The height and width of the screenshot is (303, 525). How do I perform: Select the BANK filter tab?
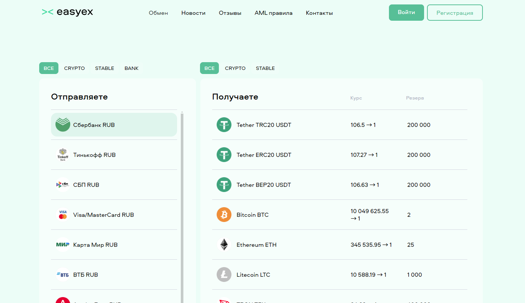coord(132,68)
